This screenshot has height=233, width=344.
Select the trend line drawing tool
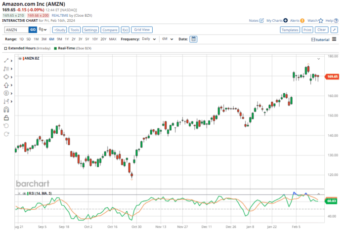[x=6, y=61]
